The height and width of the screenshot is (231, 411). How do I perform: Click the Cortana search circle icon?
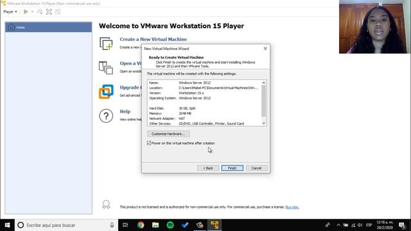(21, 225)
